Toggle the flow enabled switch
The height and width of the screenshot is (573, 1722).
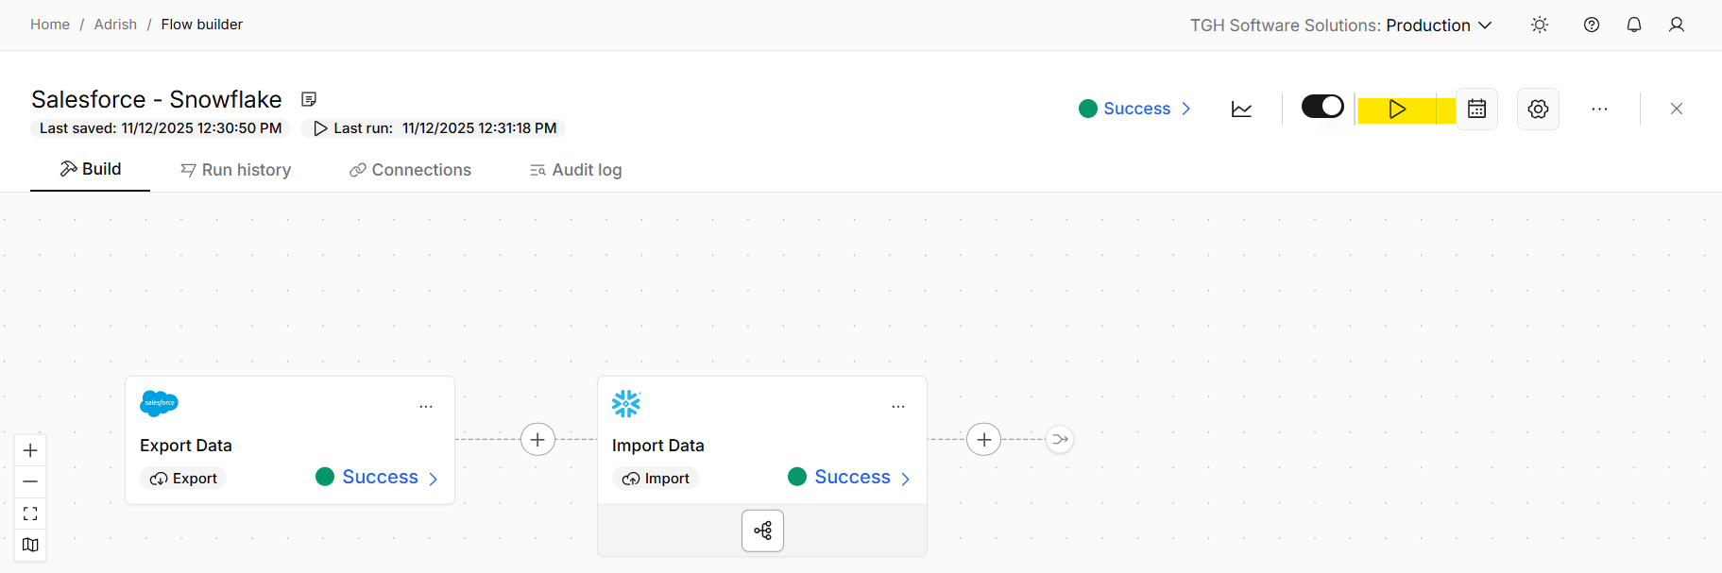click(1322, 107)
